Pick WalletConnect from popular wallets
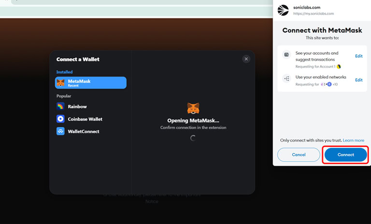 pyautogui.click(x=83, y=132)
